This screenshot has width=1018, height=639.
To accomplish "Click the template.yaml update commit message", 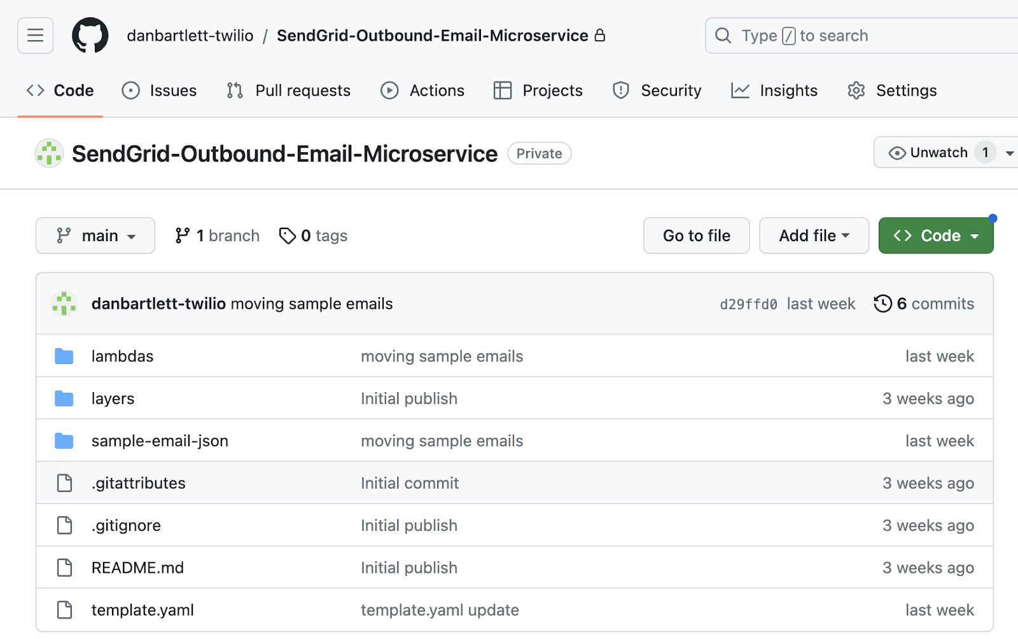I will point(440,610).
